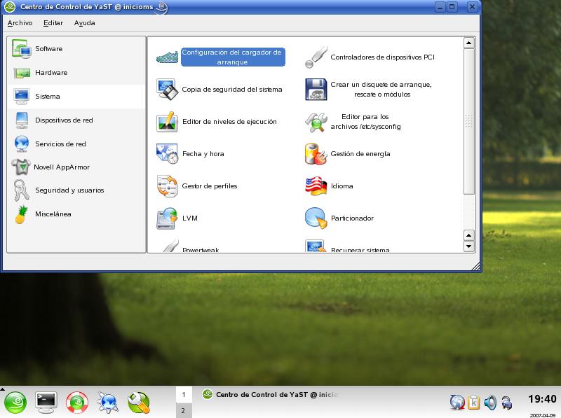
Task: Open the Ayuda menu
Action: click(84, 23)
